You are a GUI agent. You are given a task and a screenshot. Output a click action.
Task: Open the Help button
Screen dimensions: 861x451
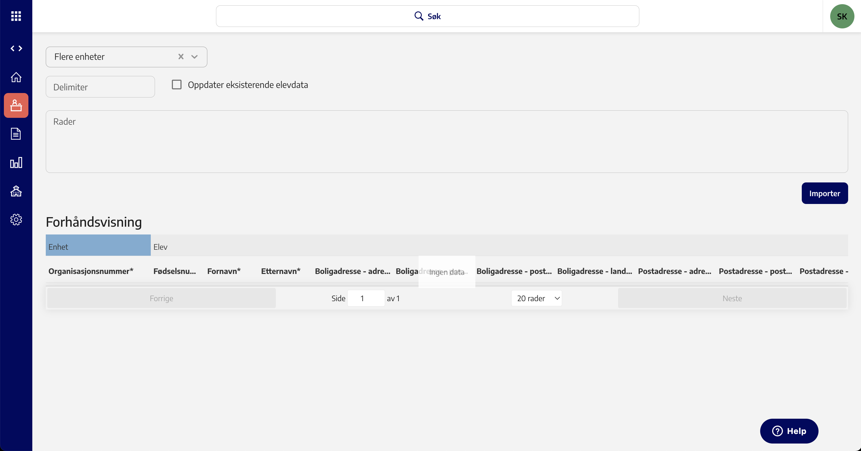tap(789, 431)
